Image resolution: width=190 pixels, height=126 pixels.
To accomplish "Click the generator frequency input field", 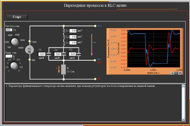I will 9,30.
